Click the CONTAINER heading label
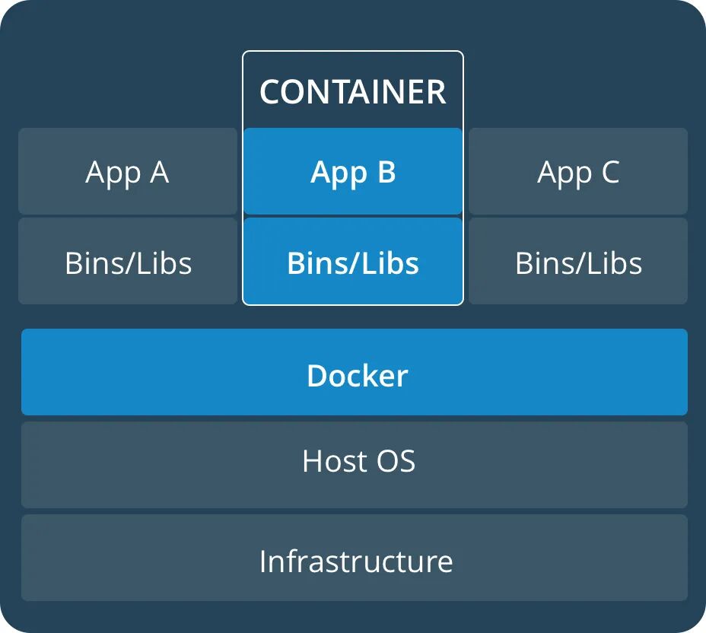Viewport: 706px width, 633px height. pyautogui.click(x=352, y=92)
